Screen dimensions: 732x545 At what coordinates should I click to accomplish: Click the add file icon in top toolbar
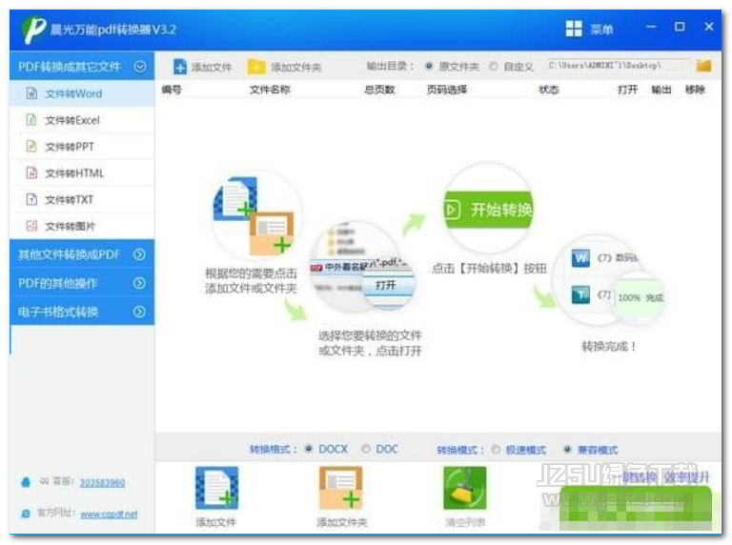(180, 67)
